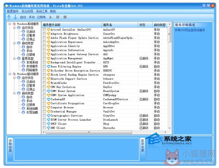The width and height of the screenshot is (219, 168).
Task: Click the pause service toolbar icon
Action: click(x=58, y=17)
